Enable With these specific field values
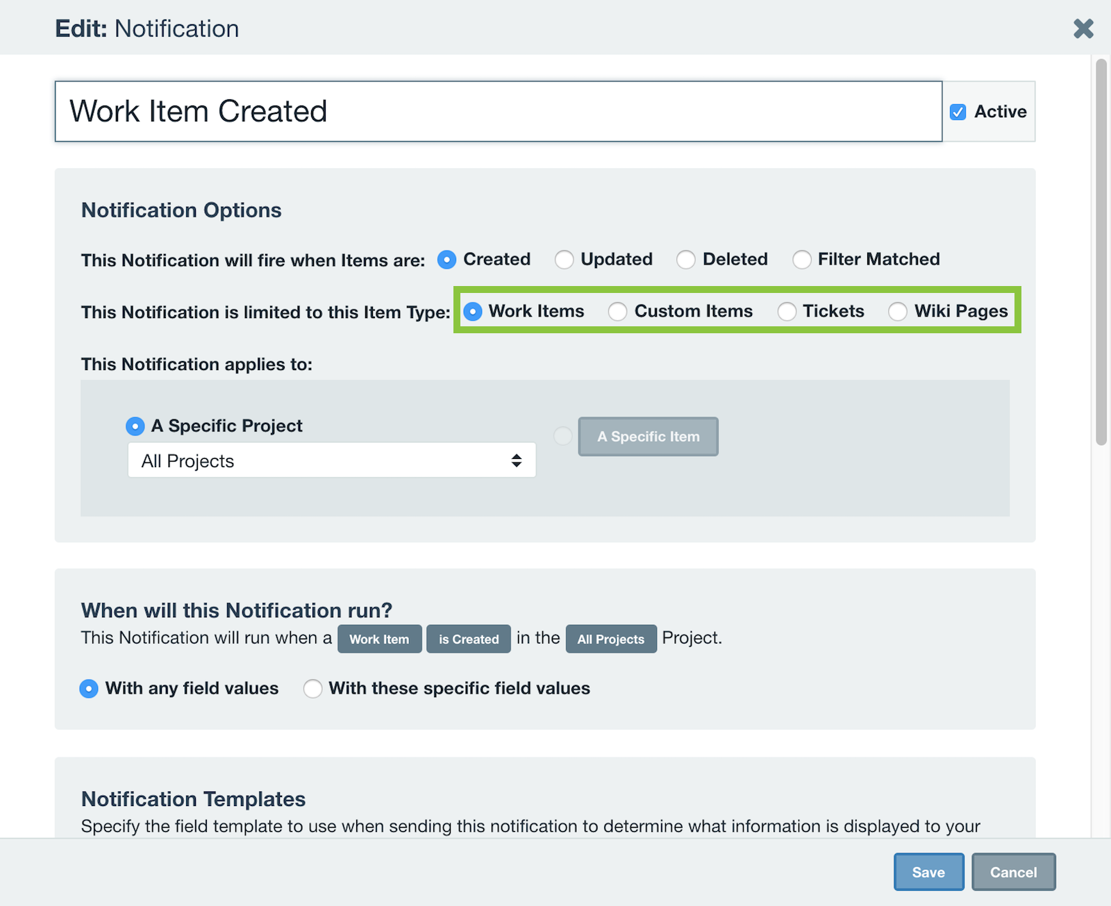This screenshot has height=906, width=1111. click(312, 689)
